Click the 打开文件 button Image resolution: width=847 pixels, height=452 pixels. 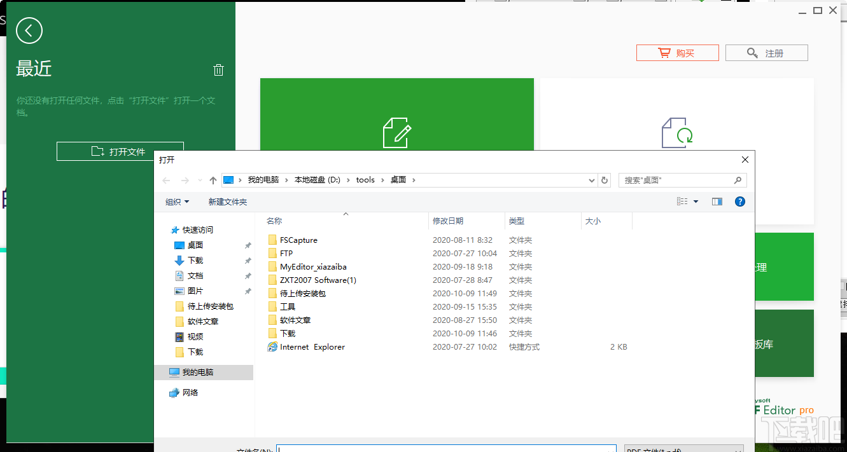coord(120,151)
